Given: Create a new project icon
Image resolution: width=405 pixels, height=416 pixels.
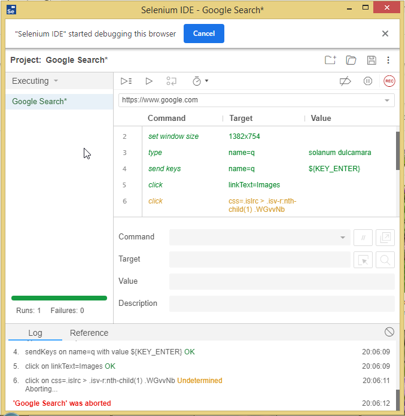Looking at the screenshot, I should [330, 60].
